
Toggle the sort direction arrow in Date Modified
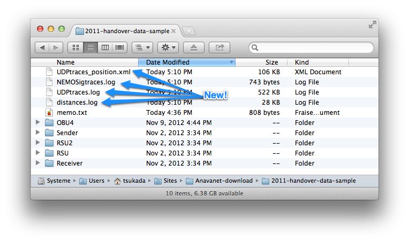[x=231, y=63]
